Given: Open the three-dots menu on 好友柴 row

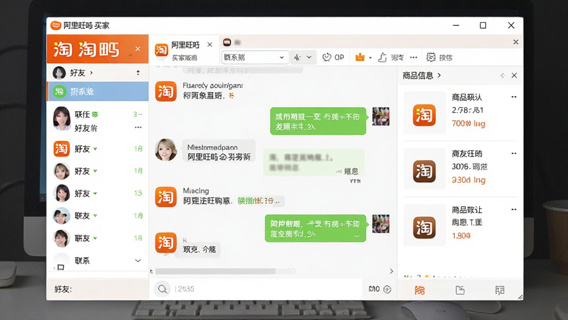Looking at the screenshot, I should click(x=138, y=127).
